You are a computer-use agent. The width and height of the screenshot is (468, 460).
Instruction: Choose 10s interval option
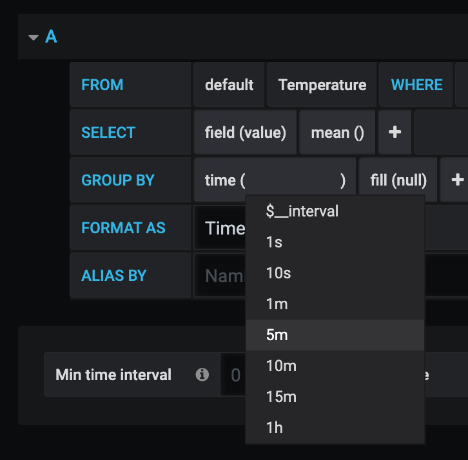tap(278, 273)
